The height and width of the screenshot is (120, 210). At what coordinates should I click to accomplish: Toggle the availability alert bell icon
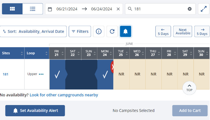pyautogui.click(x=125, y=31)
